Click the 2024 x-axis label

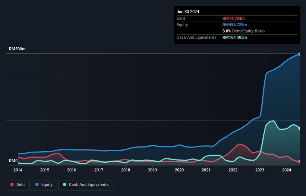coord(287,170)
